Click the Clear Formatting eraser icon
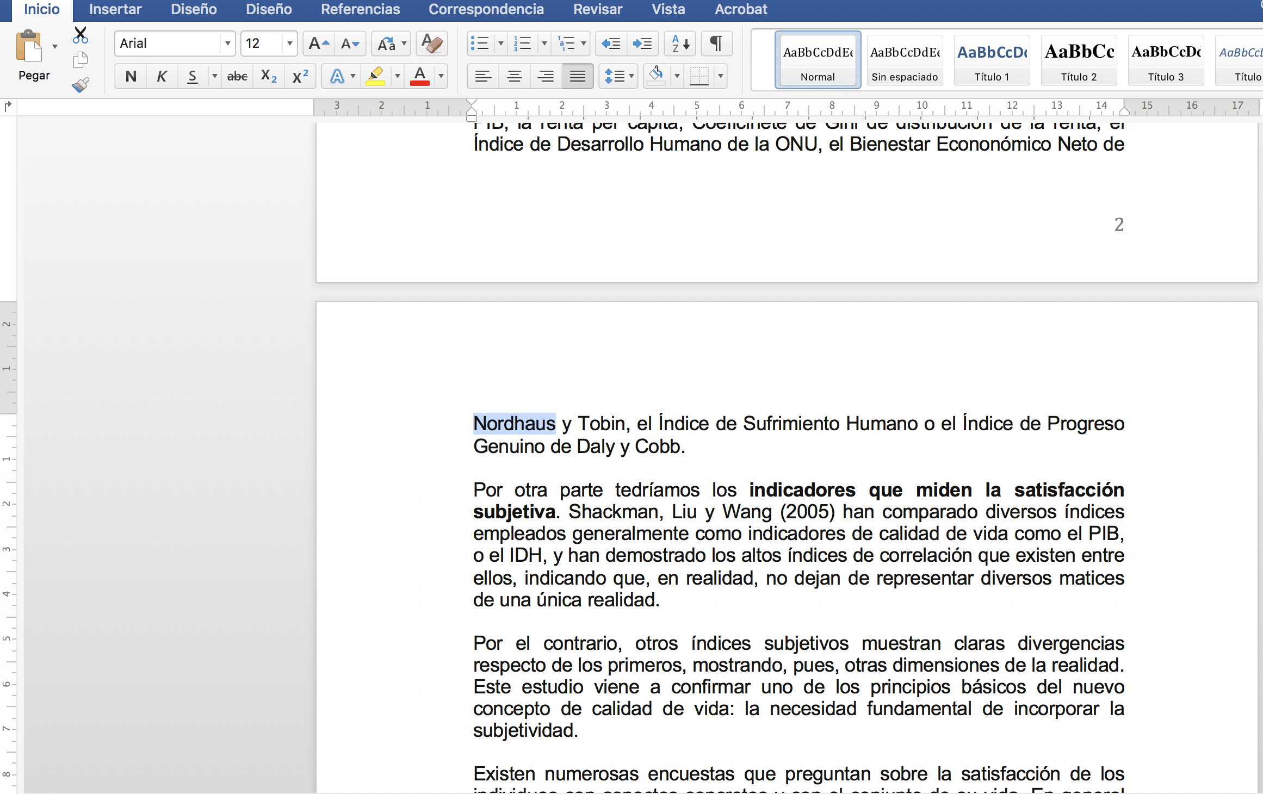 (x=432, y=44)
